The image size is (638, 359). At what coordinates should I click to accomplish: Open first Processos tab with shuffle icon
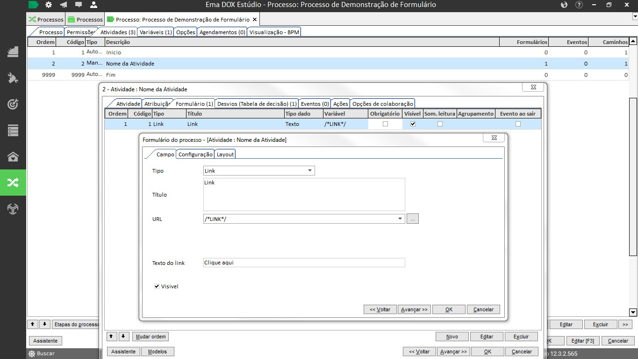click(46, 20)
